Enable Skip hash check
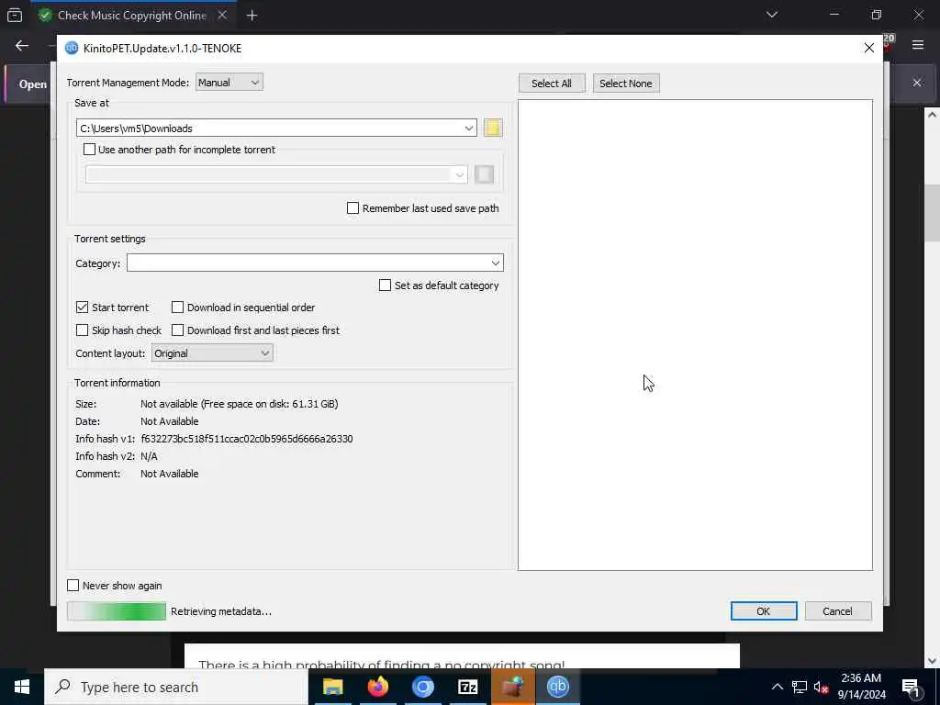 [x=82, y=330]
